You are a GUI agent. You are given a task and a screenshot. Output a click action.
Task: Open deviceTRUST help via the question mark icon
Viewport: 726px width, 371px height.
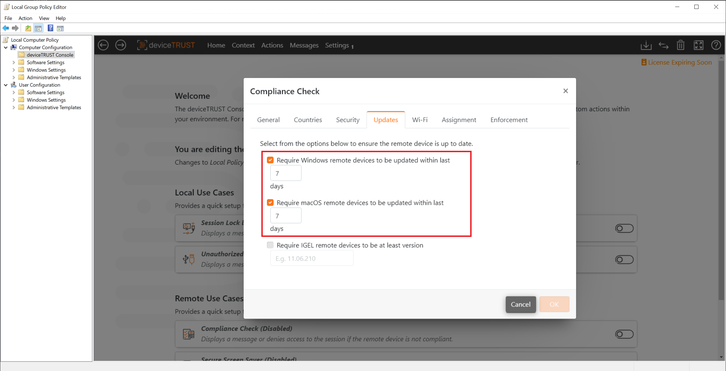[716, 45]
